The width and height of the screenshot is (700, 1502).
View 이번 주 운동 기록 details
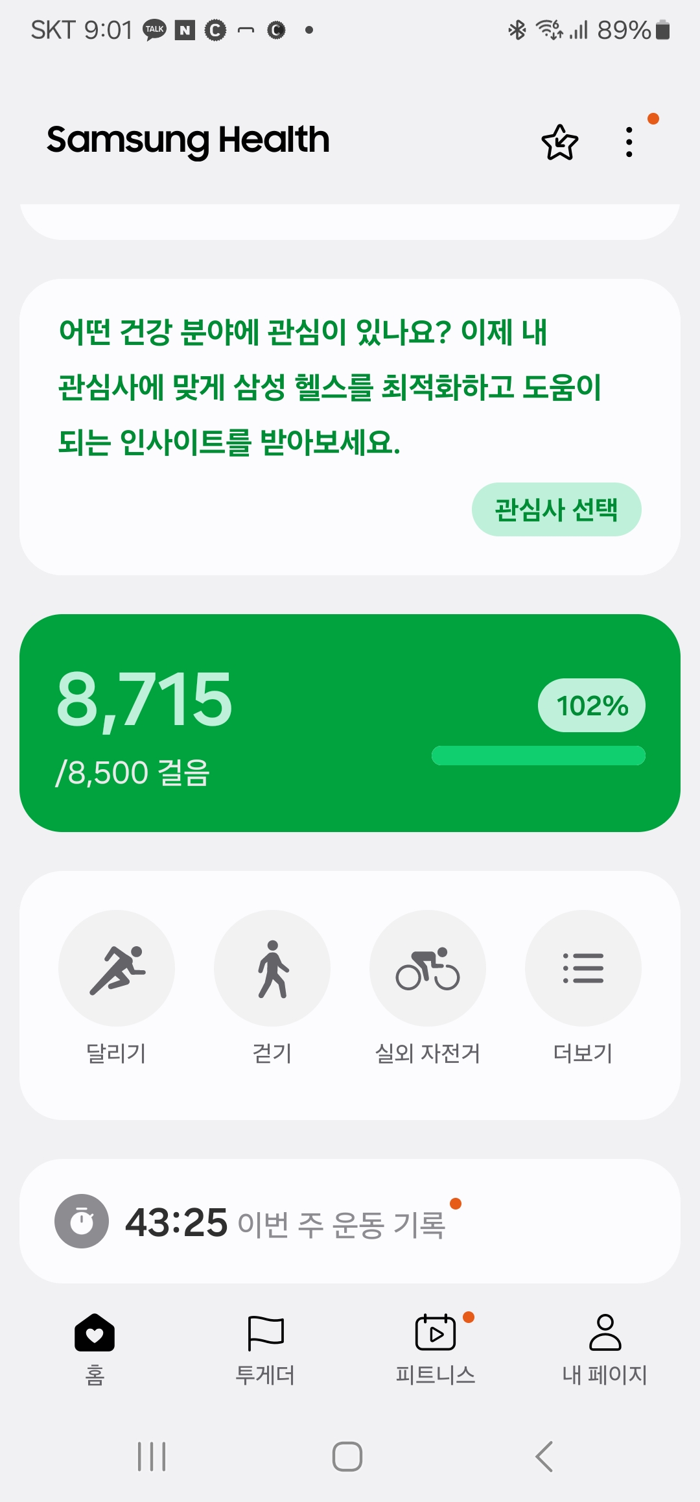341,1224
